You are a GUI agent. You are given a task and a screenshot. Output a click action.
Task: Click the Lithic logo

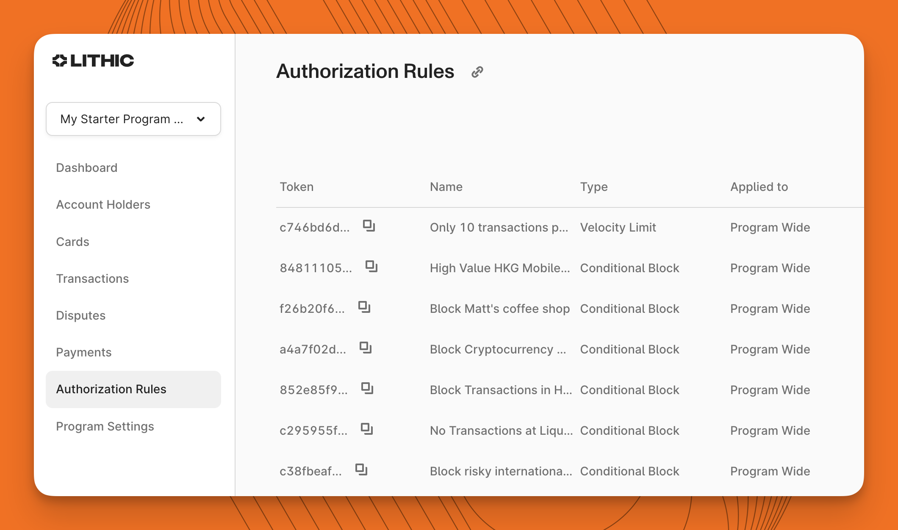click(x=93, y=61)
